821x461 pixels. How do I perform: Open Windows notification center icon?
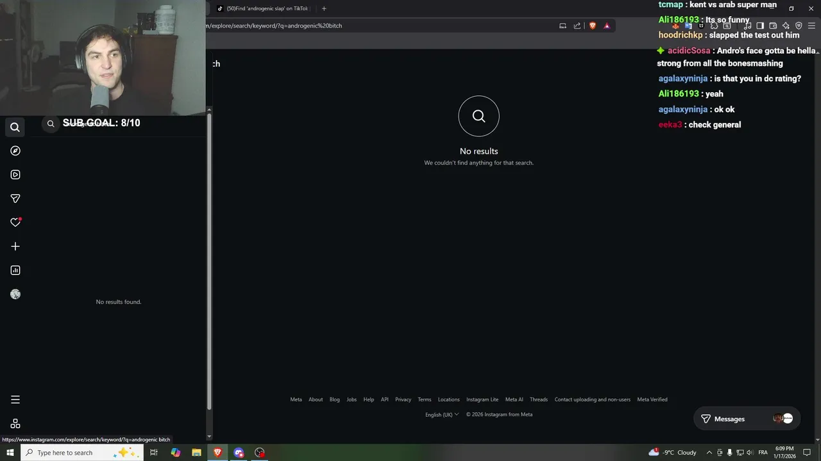click(808, 453)
